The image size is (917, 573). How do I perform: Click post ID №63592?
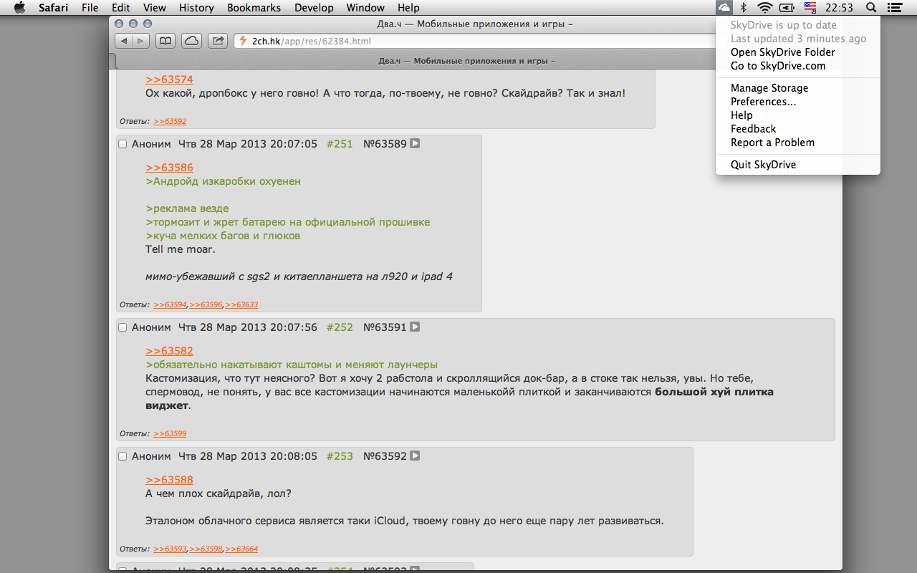click(x=385, y=456)
